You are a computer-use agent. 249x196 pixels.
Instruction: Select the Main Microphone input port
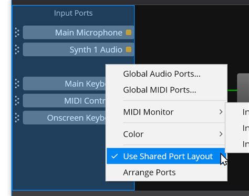click(x=78, y=33)
